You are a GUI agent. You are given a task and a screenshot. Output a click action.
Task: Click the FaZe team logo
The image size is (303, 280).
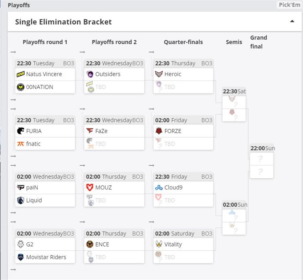90,131
